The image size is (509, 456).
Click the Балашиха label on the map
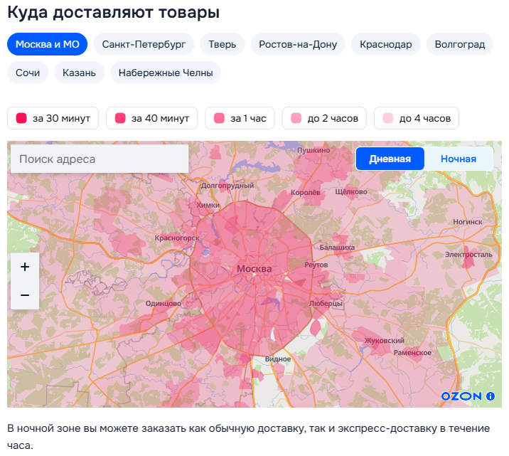tap(337, 248)
